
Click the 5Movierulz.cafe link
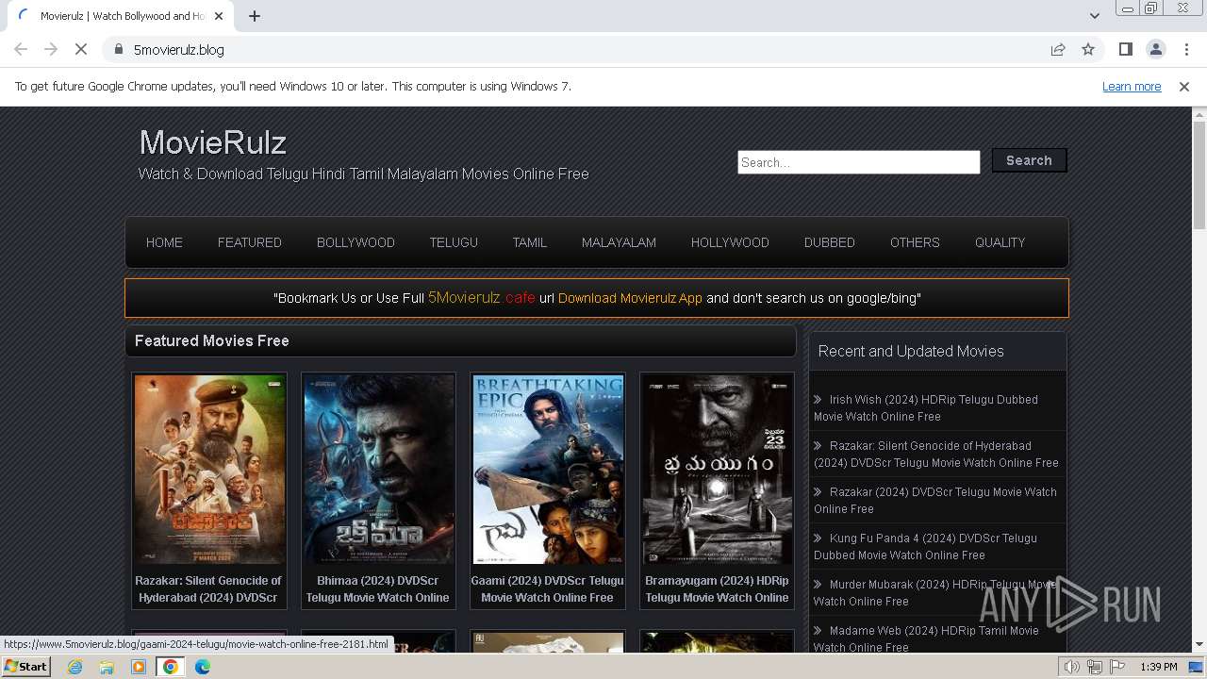[482, 297]
